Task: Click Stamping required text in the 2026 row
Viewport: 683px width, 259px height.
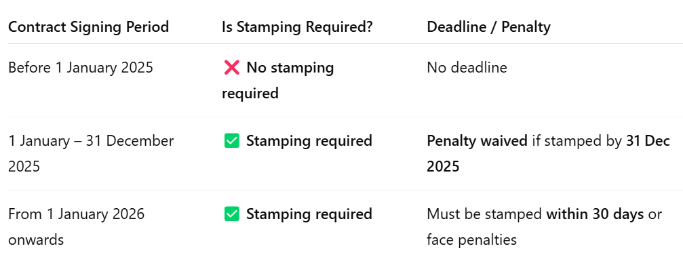Action: pyautogui.click(x=309, y=214)
